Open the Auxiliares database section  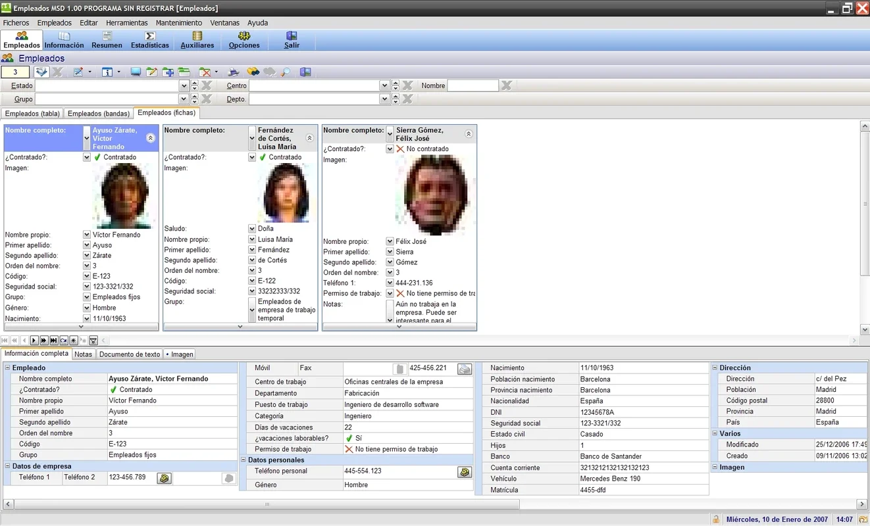click(197, 40)
